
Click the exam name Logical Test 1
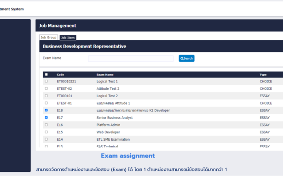click(107, 82)
